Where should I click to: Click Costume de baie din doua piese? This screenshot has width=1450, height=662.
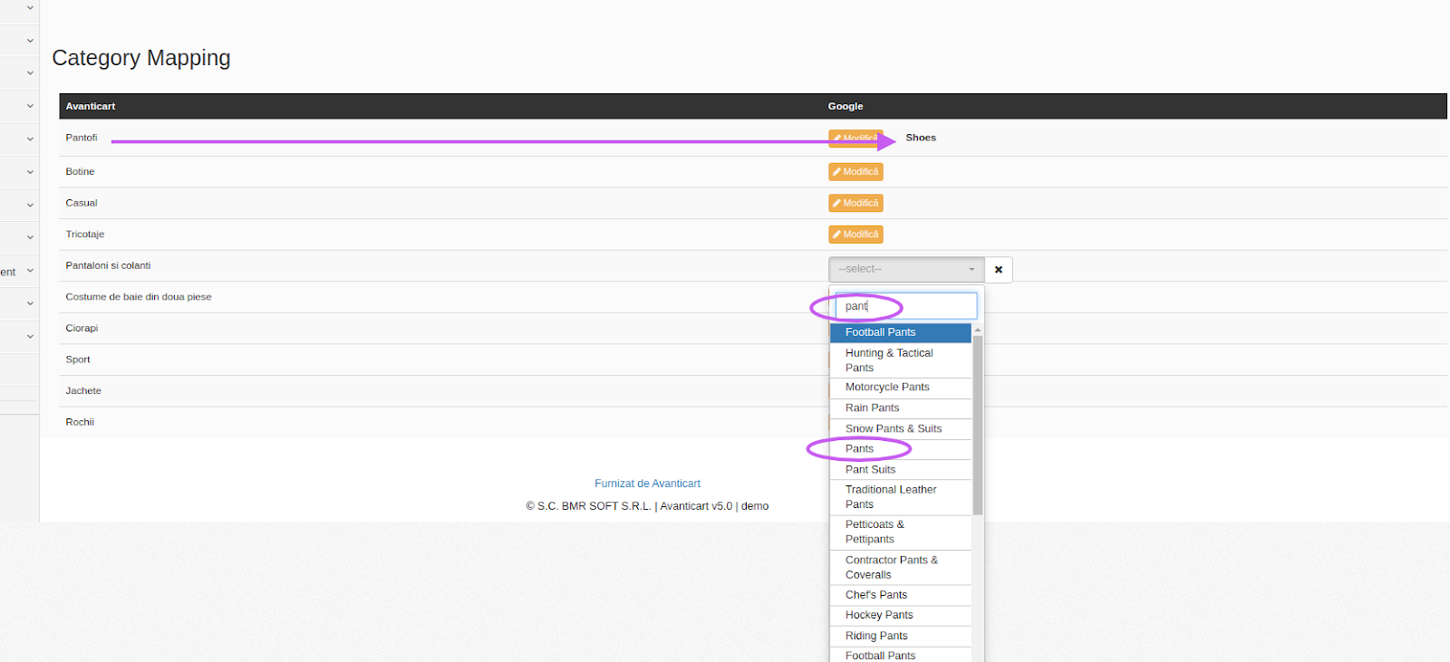[x=139, y=297]
